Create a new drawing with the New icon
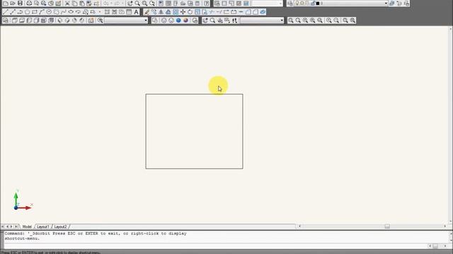 (6, 4)
